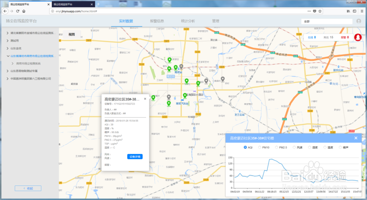
Task: Open a new tab with the plus icon
Action: [98, 4]
